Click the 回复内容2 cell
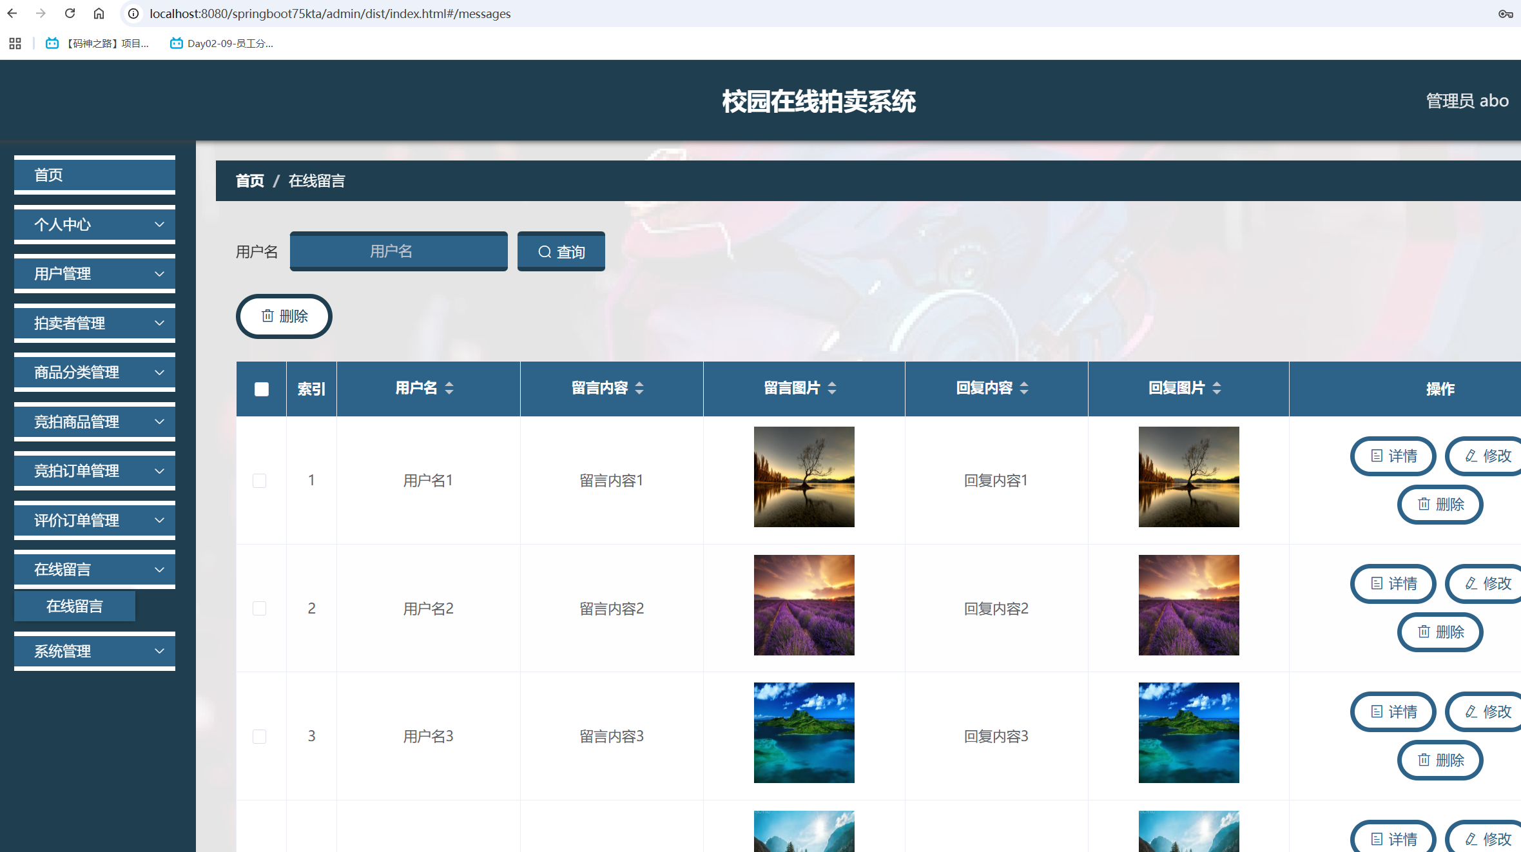Screen dimensions: 1521x852 996,608
